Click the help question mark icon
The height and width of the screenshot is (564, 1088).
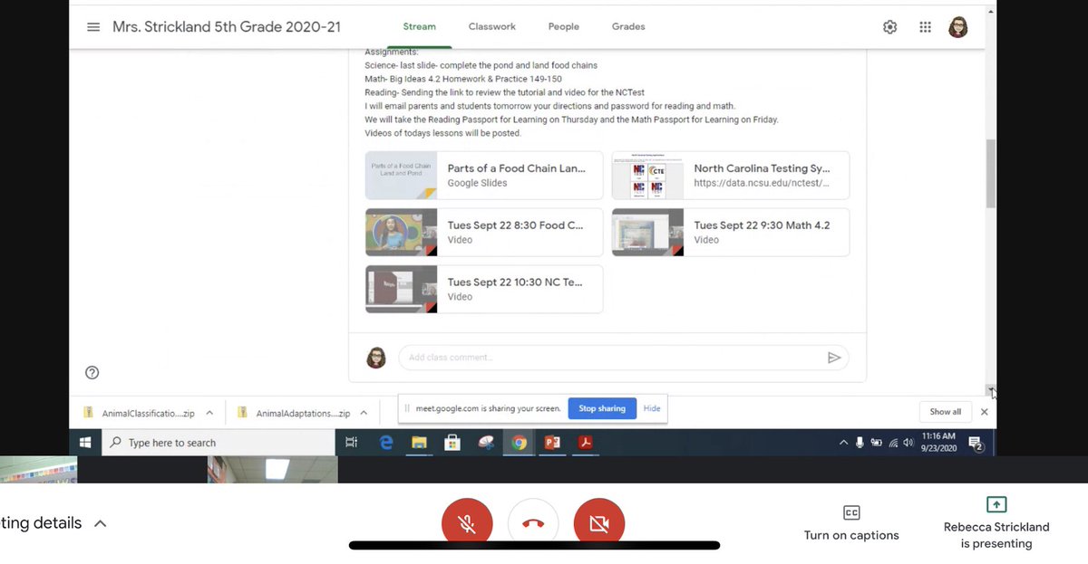[x=92, y=372]
